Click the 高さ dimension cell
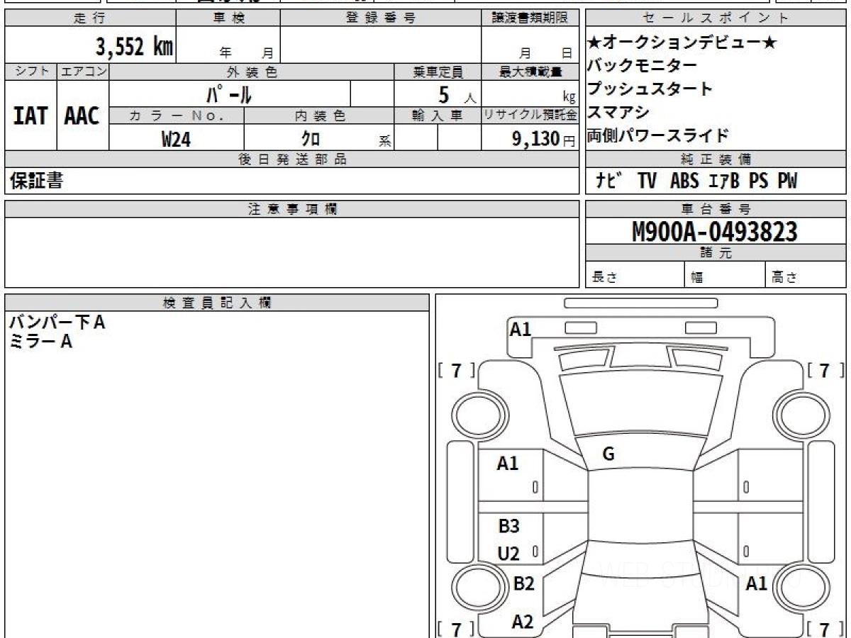Image resolution: width=851 pixels, height=638 pixels. (x=806, y=276)
